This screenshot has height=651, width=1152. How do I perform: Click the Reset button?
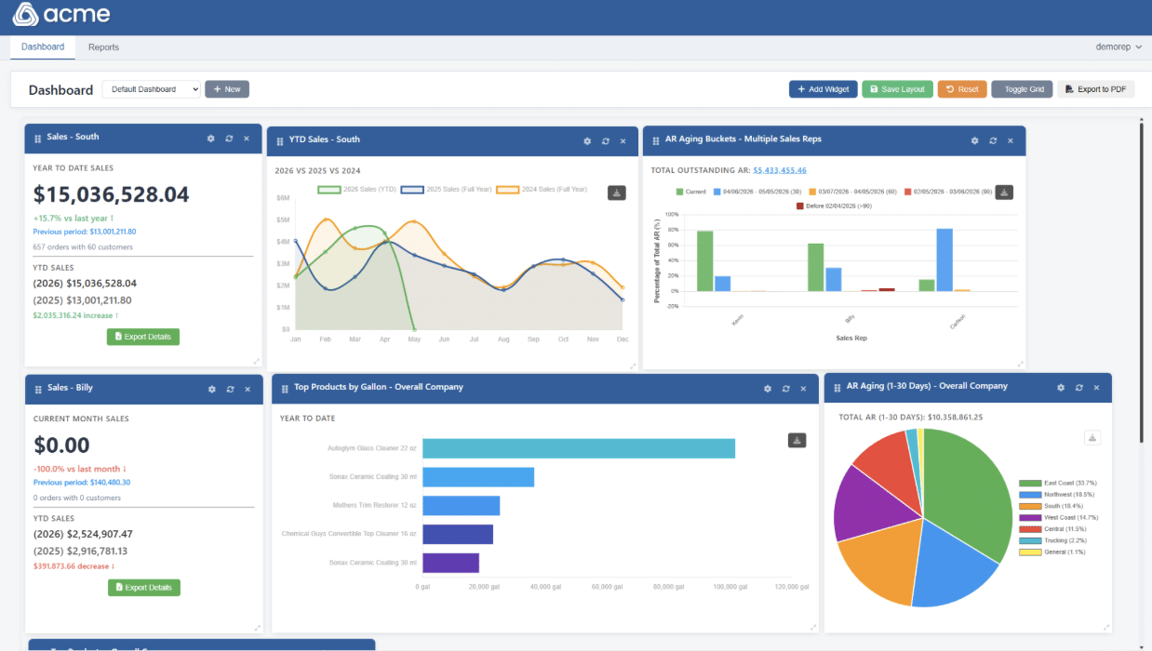[x=962, y=89]
